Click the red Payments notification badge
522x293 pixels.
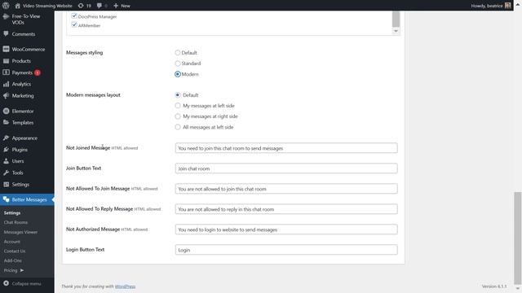pyautogui.click(x=38, y=72)
